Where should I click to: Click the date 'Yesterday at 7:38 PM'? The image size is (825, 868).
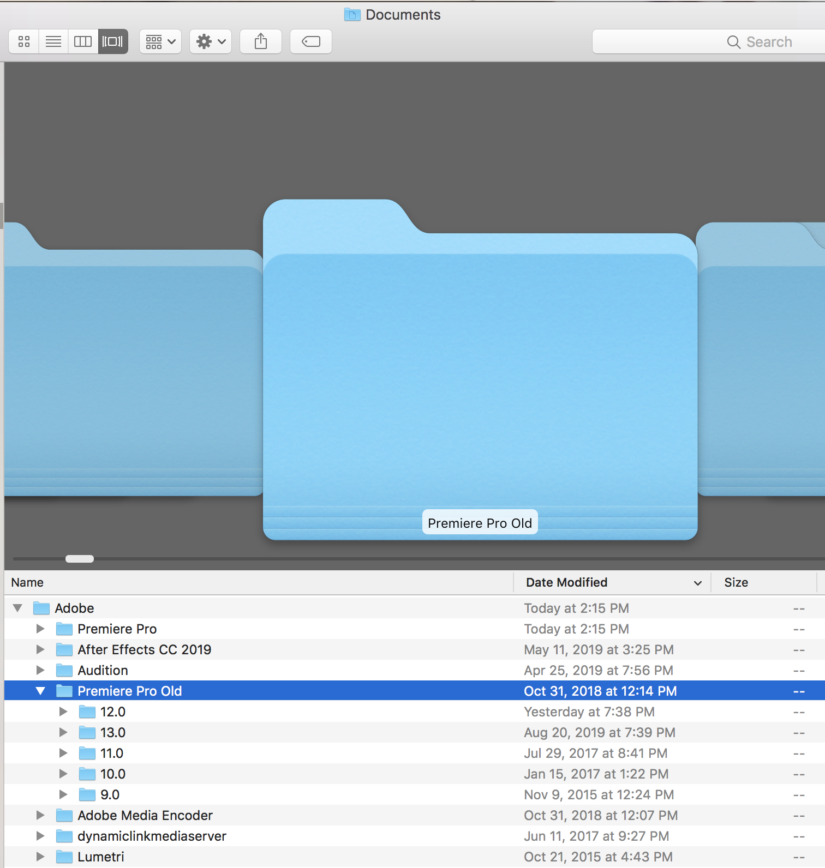589,712
